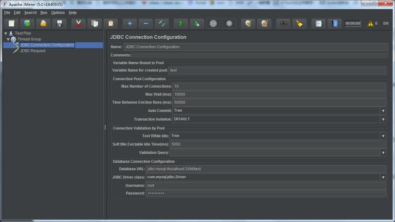Open the Transaction Isolation dropdown
The width and height of the screenshot is (395, 222).
[x=383, y=119]
